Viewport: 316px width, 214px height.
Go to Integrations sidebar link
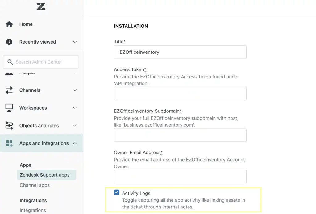click(33, 210)
